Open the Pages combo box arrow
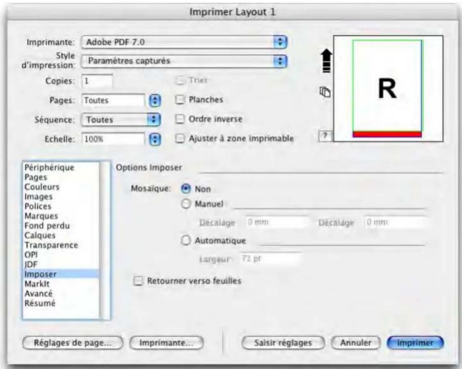The height and width of the screenshot is (369, 462). pos(155,101)
